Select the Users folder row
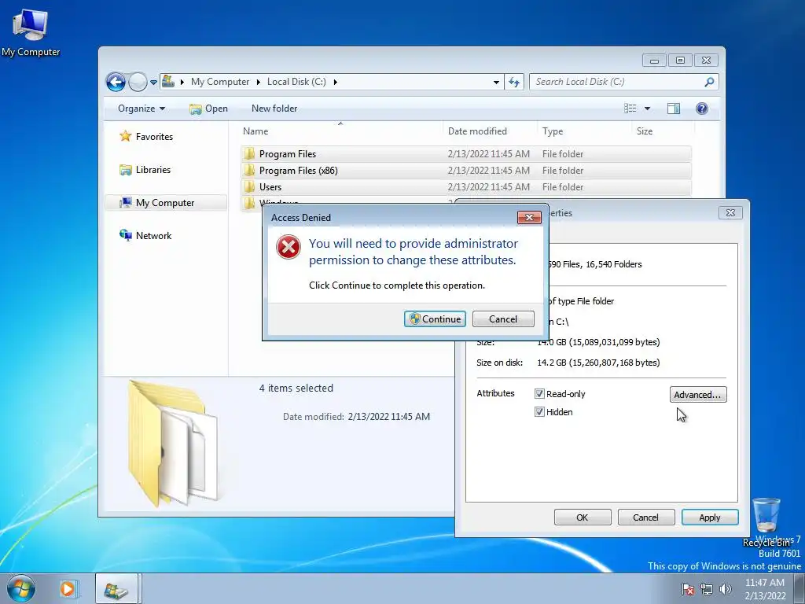This screenshot has width=805, height=604. tap(465, 187)
